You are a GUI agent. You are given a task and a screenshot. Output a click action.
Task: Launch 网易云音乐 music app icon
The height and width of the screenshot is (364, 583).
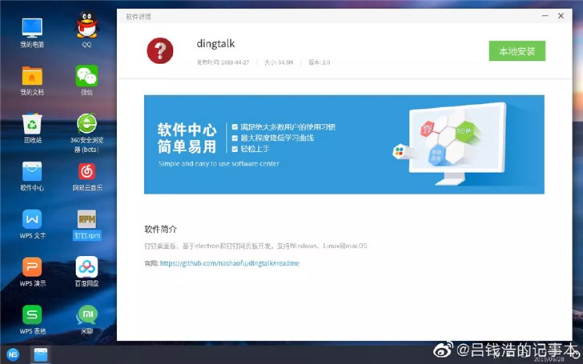86,171
